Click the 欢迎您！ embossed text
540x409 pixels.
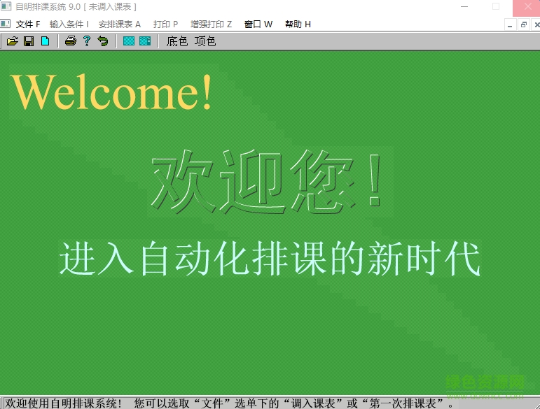(x=267, y=181)
